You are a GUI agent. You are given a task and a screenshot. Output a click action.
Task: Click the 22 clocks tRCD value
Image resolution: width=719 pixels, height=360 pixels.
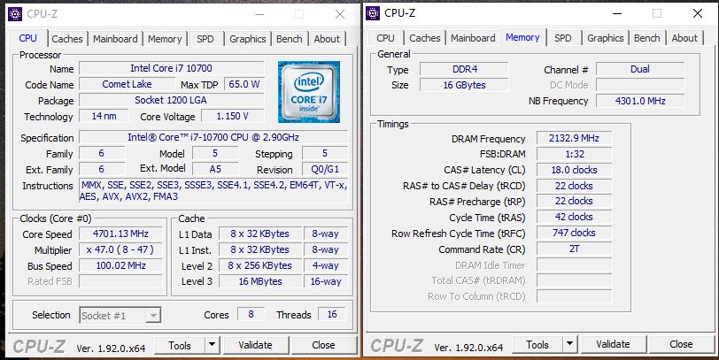[574, 186]
